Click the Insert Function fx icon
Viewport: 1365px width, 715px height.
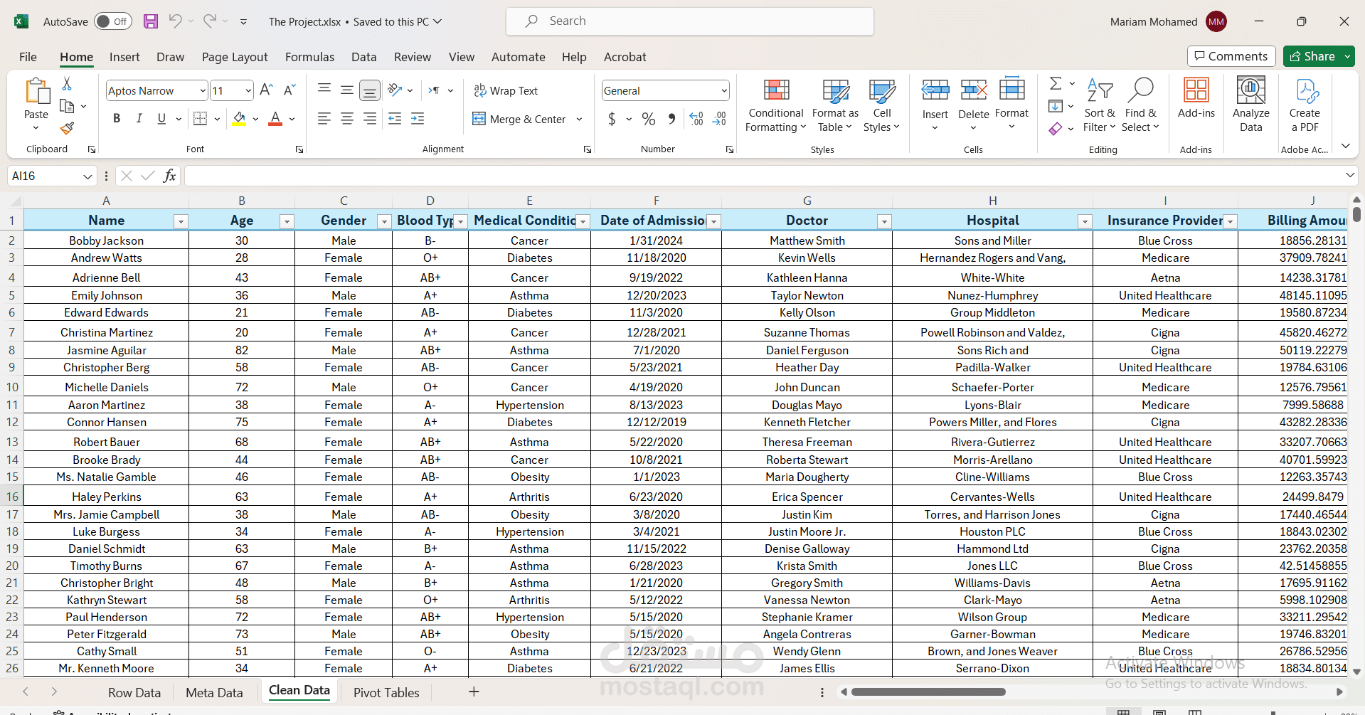tap(169, 176)
